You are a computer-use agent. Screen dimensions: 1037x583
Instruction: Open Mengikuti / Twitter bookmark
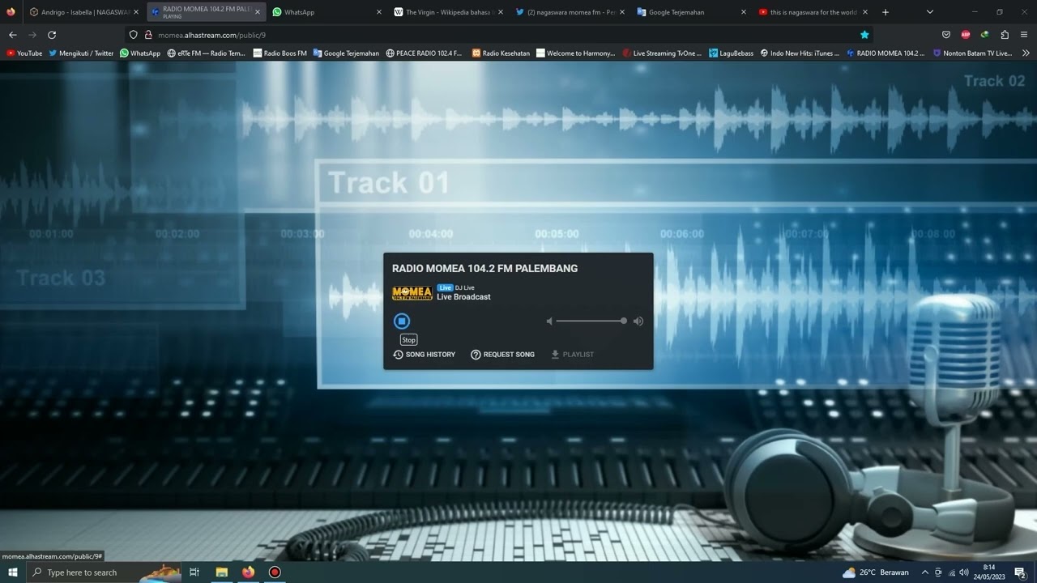pos(81,53)
